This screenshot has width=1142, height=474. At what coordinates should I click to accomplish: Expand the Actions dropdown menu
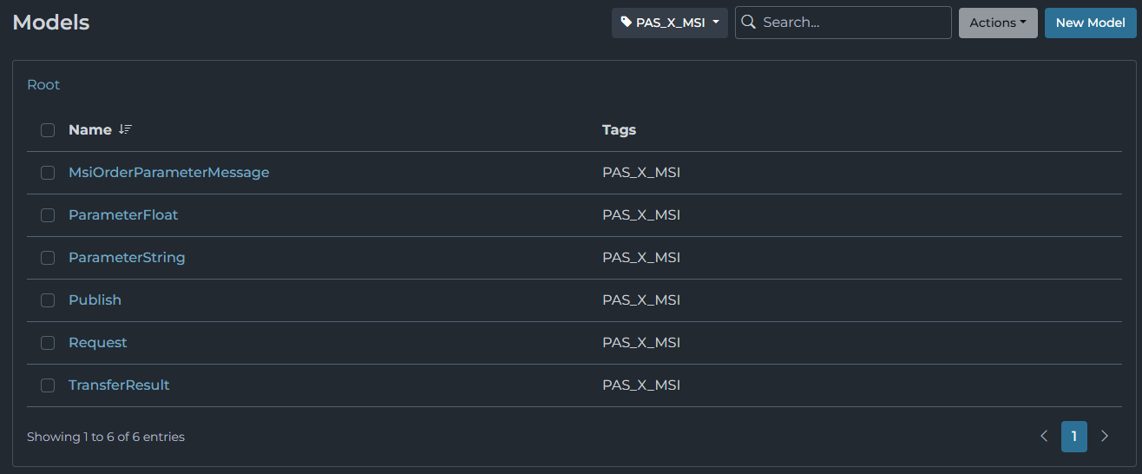tap(998, 23)
